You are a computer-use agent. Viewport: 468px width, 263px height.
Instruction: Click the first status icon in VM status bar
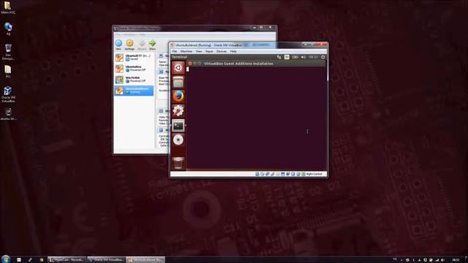(x=257, y=174)
